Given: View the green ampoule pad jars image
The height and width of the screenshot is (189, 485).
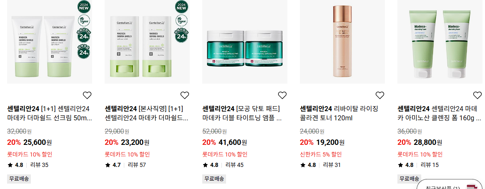Looking at the screenshot, I should (x=245, y=42).
